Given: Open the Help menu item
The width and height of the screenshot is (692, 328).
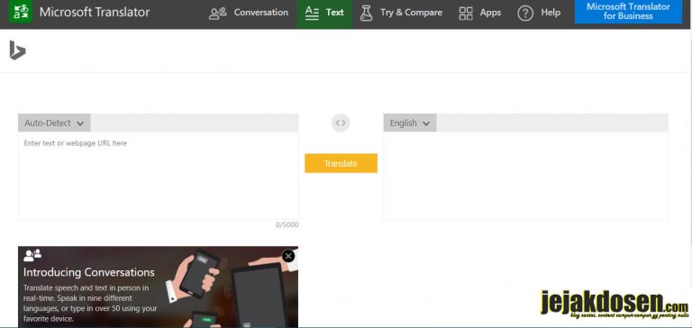Looking at the screenshot, I should pyautogui.click(x=539, y=13).
